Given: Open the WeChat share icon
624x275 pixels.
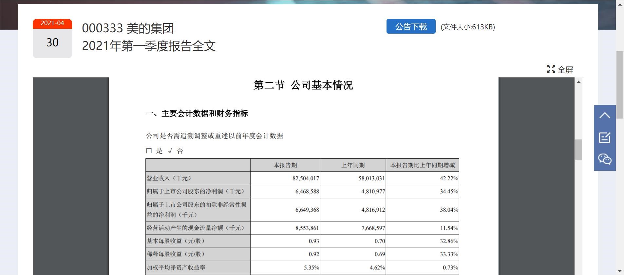Looking at the screenshot, I should 605,159.
